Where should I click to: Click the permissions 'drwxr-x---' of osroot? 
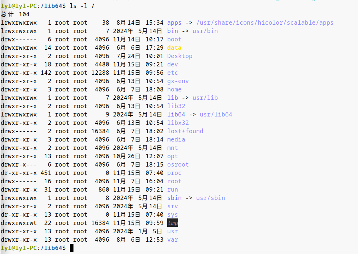click(x=19, y=164)
